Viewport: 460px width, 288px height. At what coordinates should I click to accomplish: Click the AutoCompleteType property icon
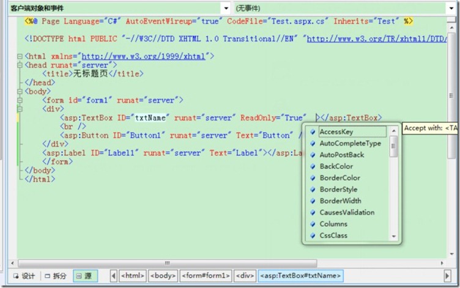pos(313,144)
